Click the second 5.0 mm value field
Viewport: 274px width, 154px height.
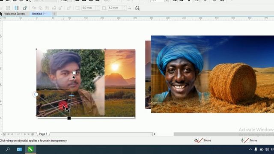[115, 8]
